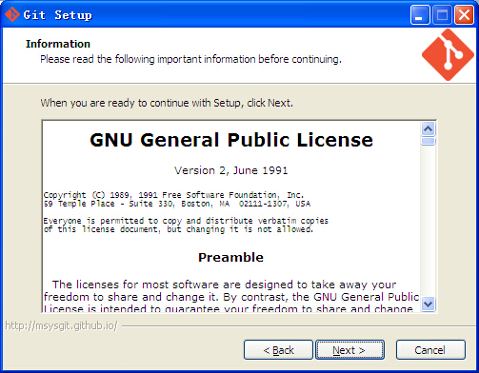This screenshot has height=373, width=479.
Task: Click 'of this license document' line
Action: click(178, 229)
